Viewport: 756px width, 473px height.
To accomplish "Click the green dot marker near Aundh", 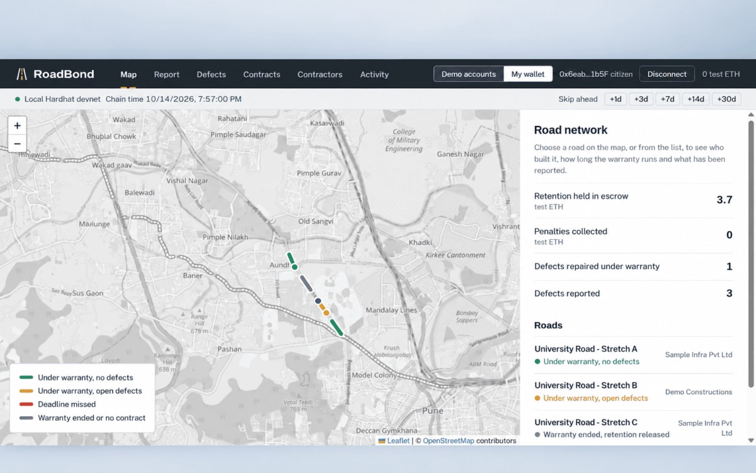I will point(294,268).
